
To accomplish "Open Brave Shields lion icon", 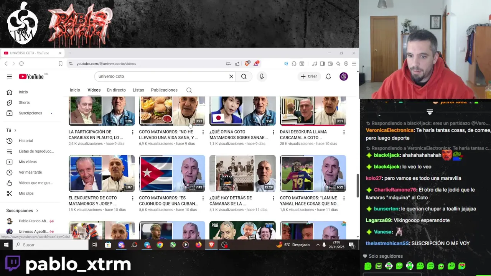I will pos(247,63).
